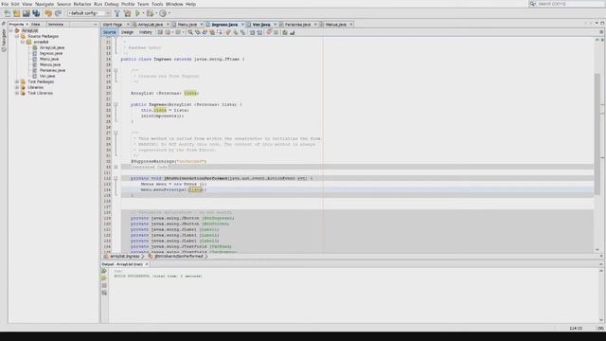Open the Run Project dropdown arrow
The image size is (606, 341).
[x=143, y=13]
